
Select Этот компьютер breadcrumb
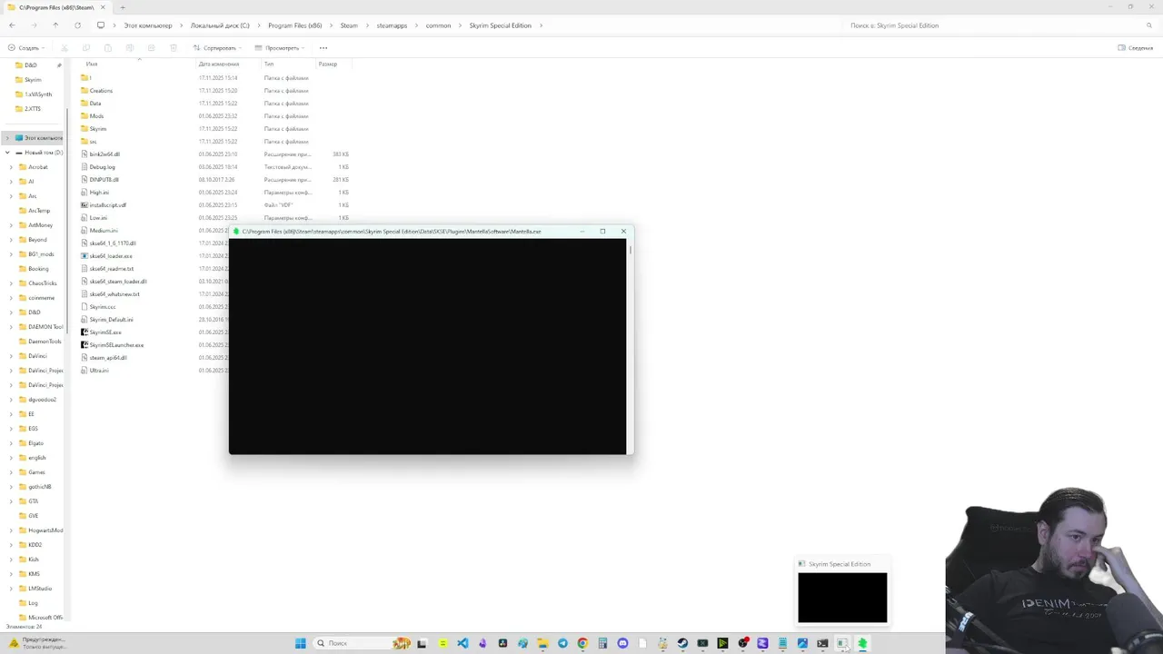coord(148,25)
